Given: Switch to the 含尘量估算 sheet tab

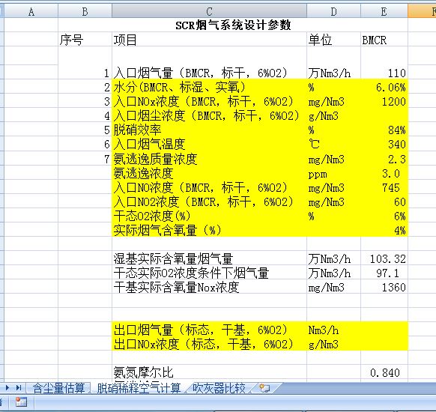Looking at the screenshot, I should coord(58,388).
